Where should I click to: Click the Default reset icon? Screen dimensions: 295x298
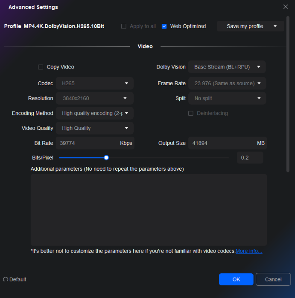coord(6,279)
